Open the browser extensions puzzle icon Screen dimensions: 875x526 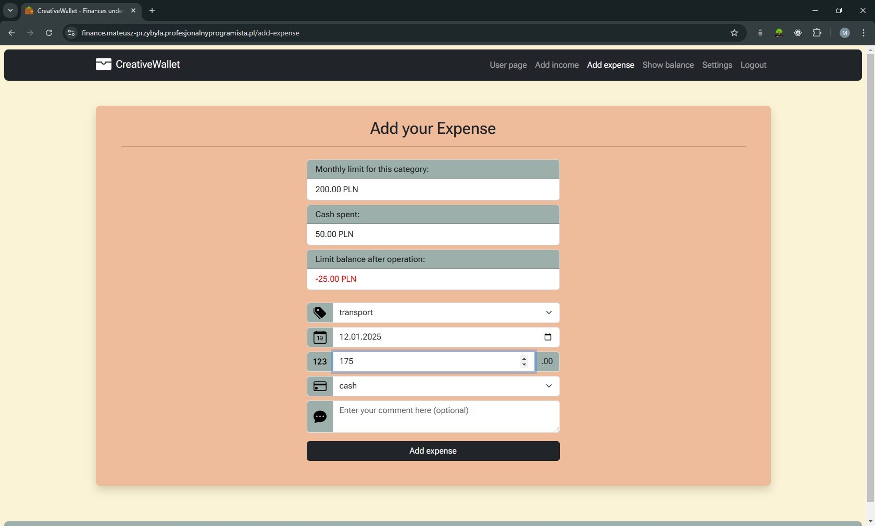coord(817,33)
